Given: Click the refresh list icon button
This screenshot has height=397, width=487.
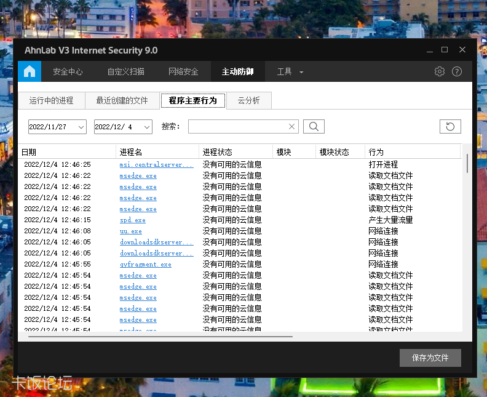Looking at the screenshot, I should pos(450,127).
